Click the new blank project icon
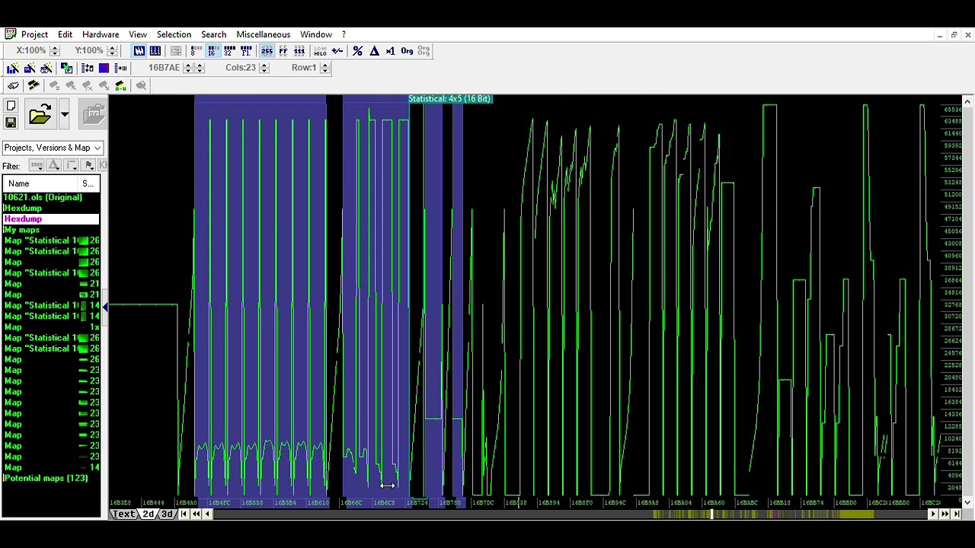 point(11,107)
